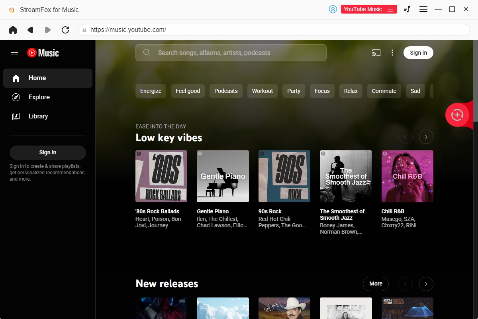Open the StreamFox hamburger menu
This screenshot has width=478, height=319.
(423, 9)
